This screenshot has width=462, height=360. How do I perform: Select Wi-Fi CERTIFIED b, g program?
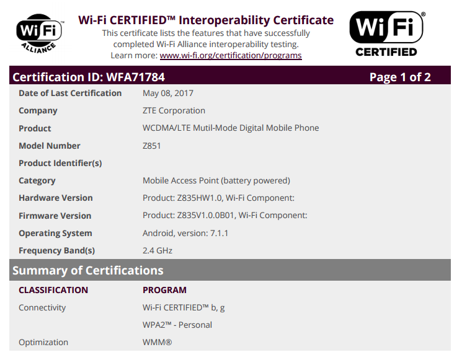point(184,307)
